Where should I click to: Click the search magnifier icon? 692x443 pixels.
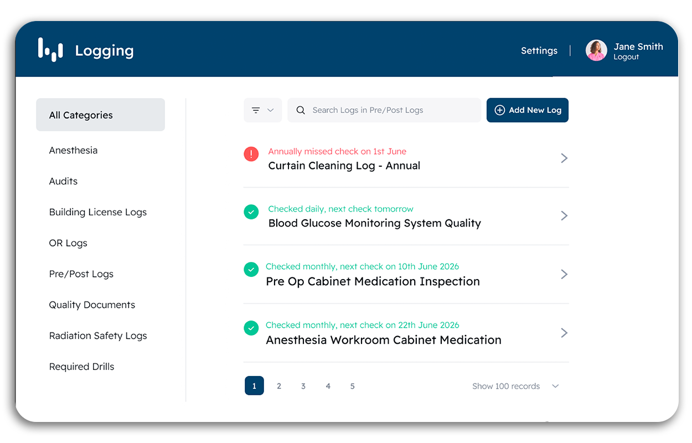(x=301, y=110)
